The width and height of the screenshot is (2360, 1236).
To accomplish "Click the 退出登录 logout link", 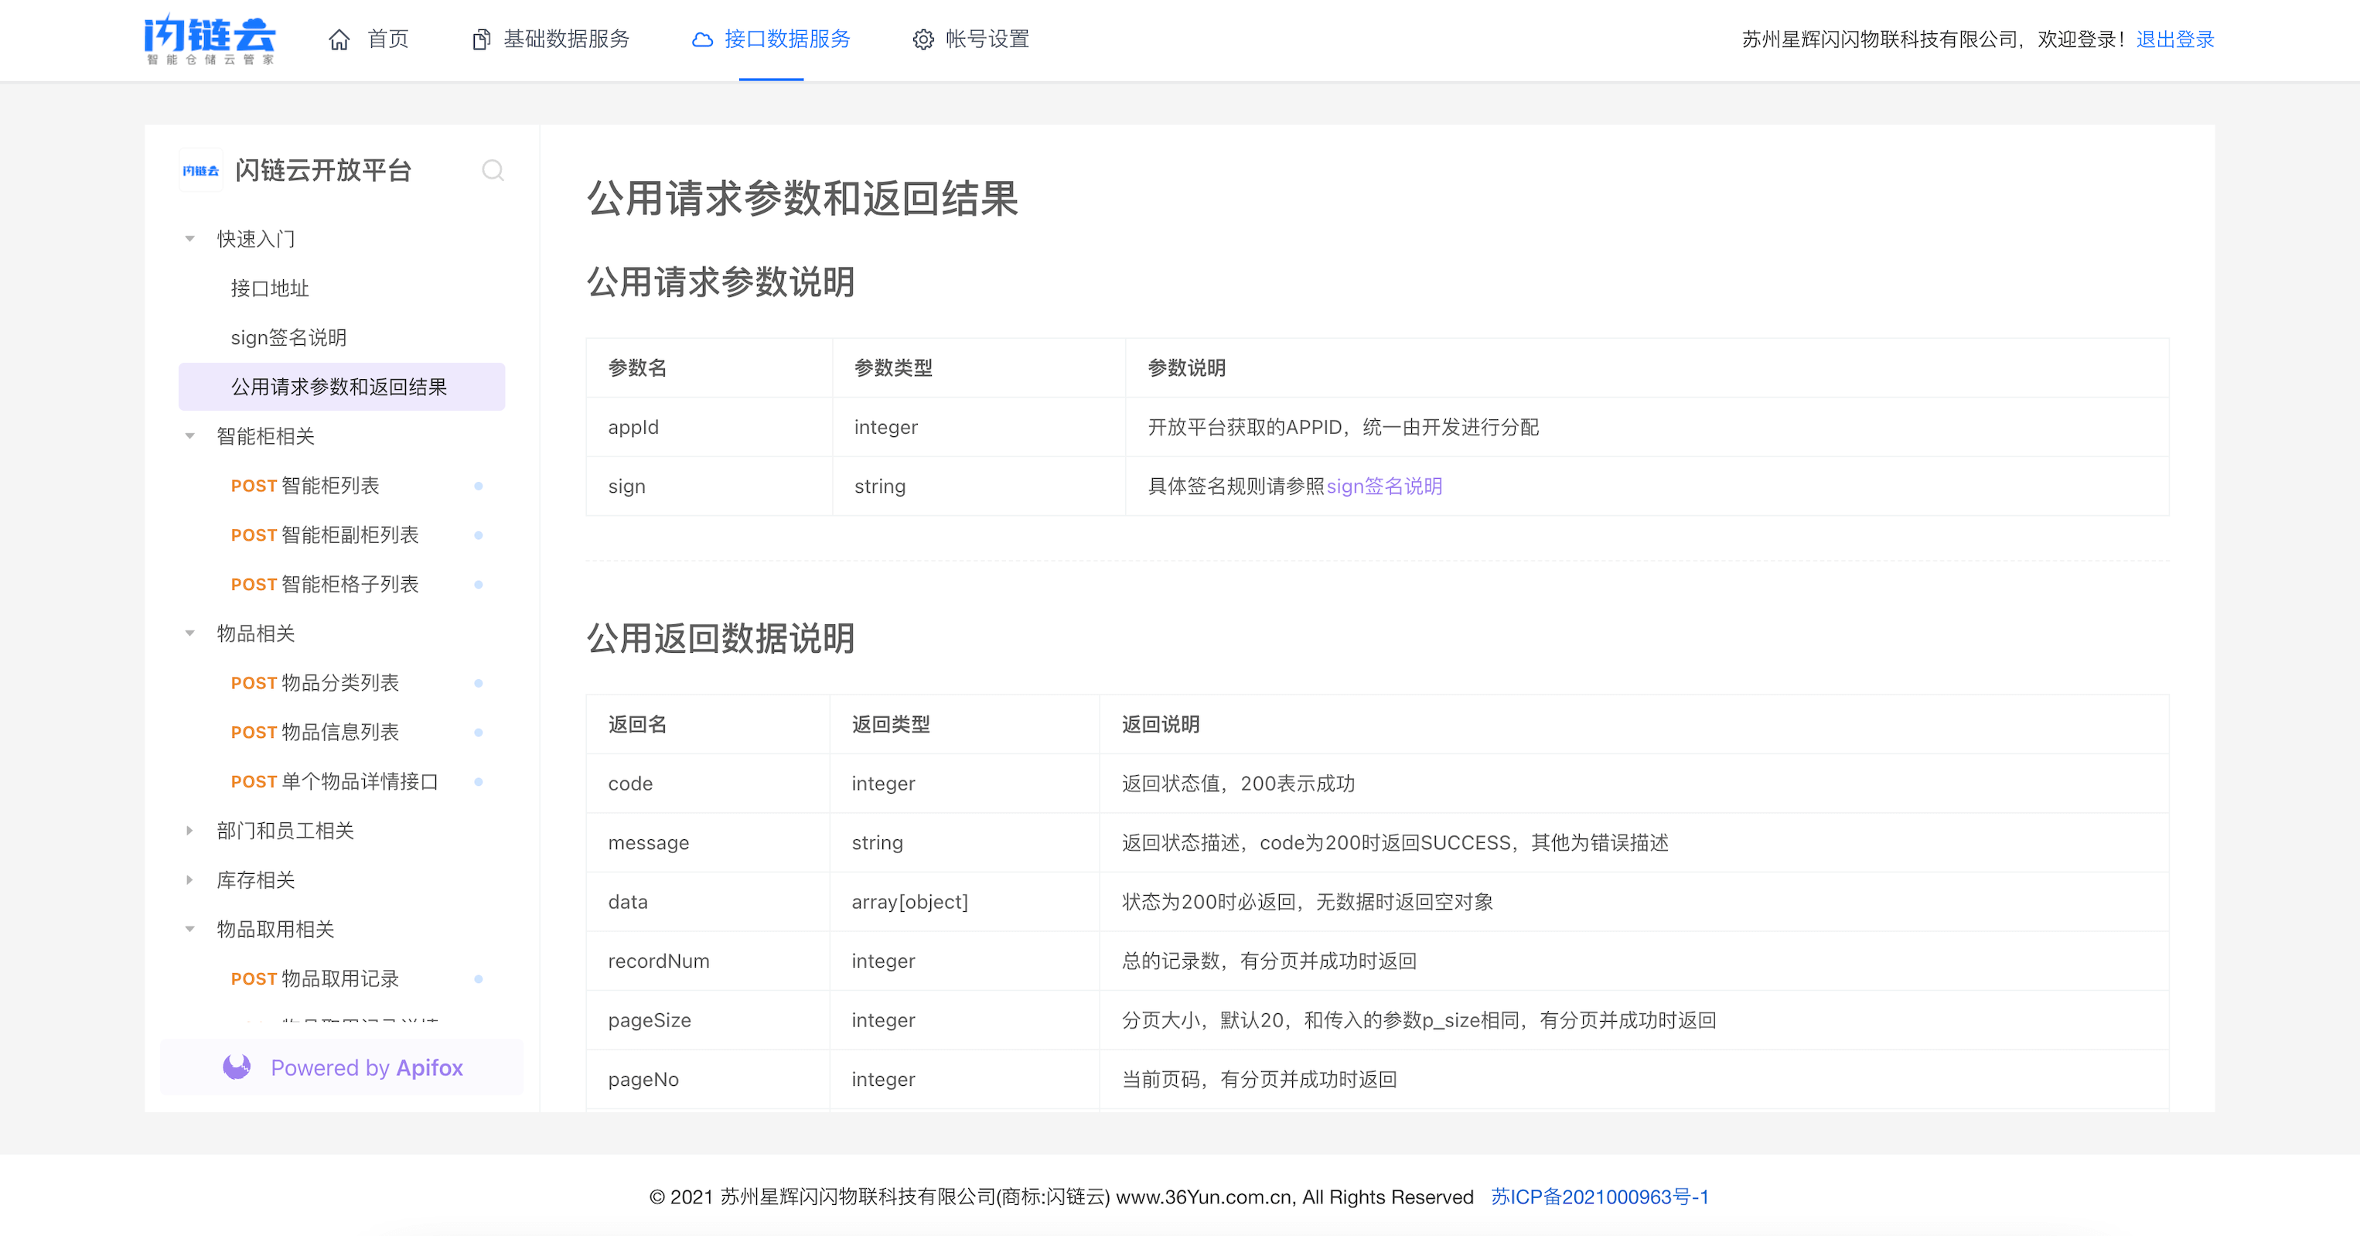I will tap(2174, 39).
